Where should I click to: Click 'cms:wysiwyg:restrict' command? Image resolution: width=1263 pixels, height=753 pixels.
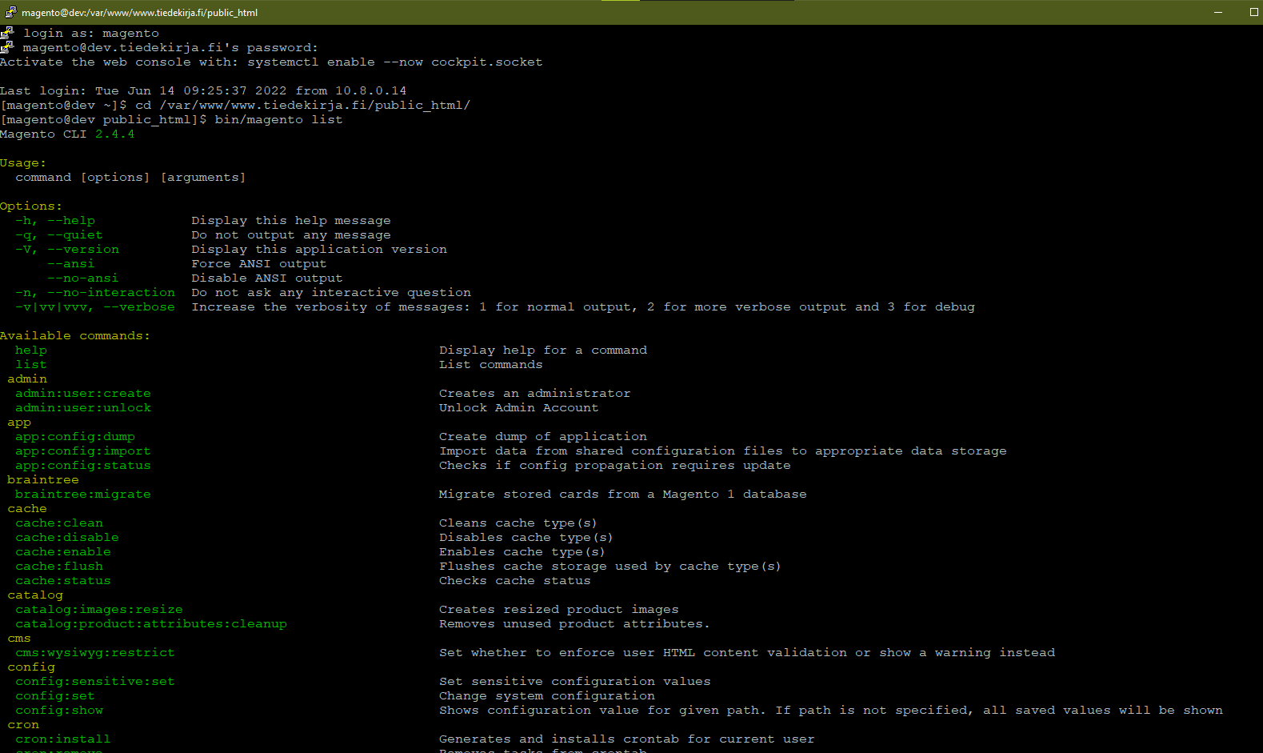coord(95,653)
